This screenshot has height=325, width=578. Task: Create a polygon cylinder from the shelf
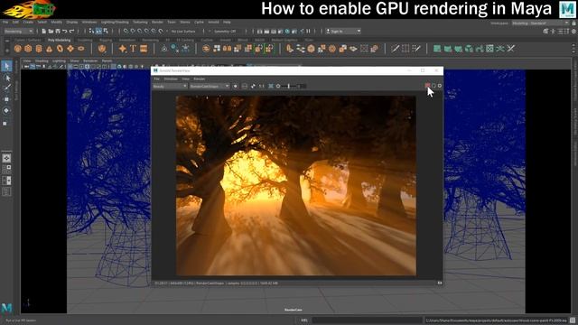point(39,49)
